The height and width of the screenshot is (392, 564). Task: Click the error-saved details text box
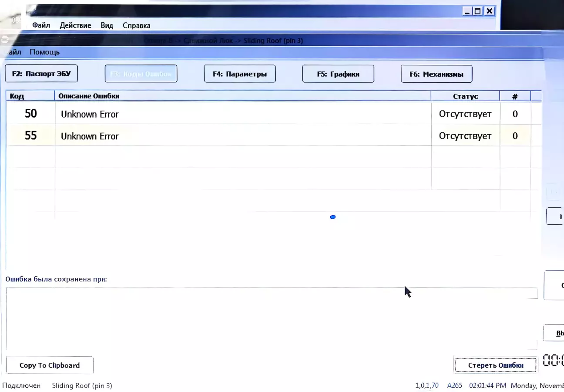tap(270, 318)
